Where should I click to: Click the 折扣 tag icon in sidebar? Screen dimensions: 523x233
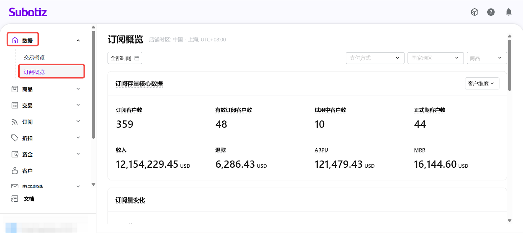tap(15, 138)
